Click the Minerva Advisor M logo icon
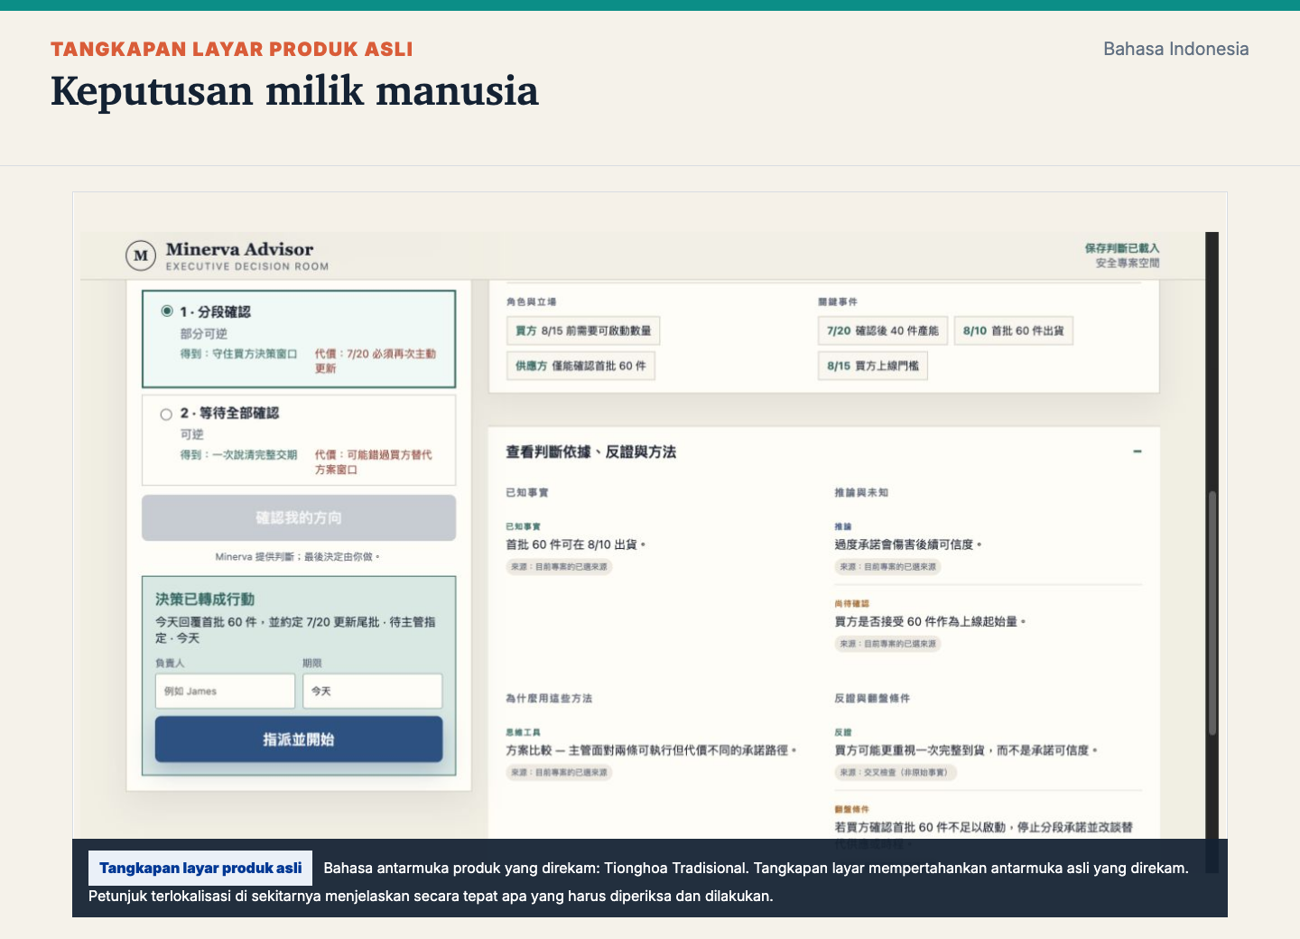The image size is (1300, 939). [141, 256]
